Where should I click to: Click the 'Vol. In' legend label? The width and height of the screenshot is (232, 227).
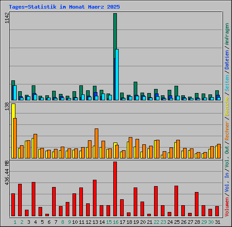pyautogui.click(x=227, y=183)
